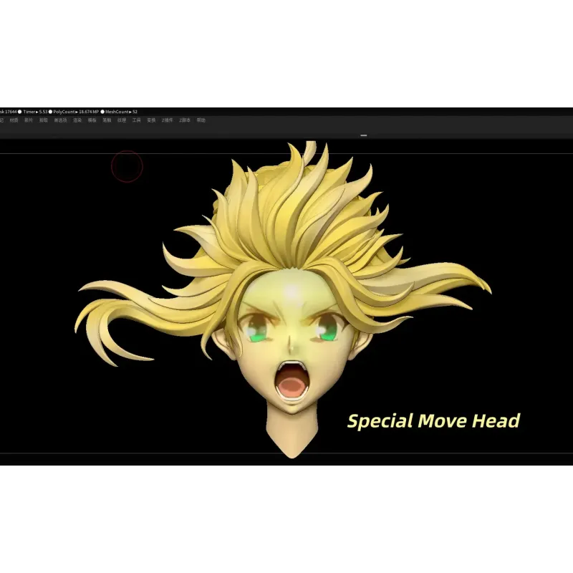The height and width of the screenshot is (573, 573).
Task: Open the 模板 (Stencil) menu
Action: click(92, 120)
